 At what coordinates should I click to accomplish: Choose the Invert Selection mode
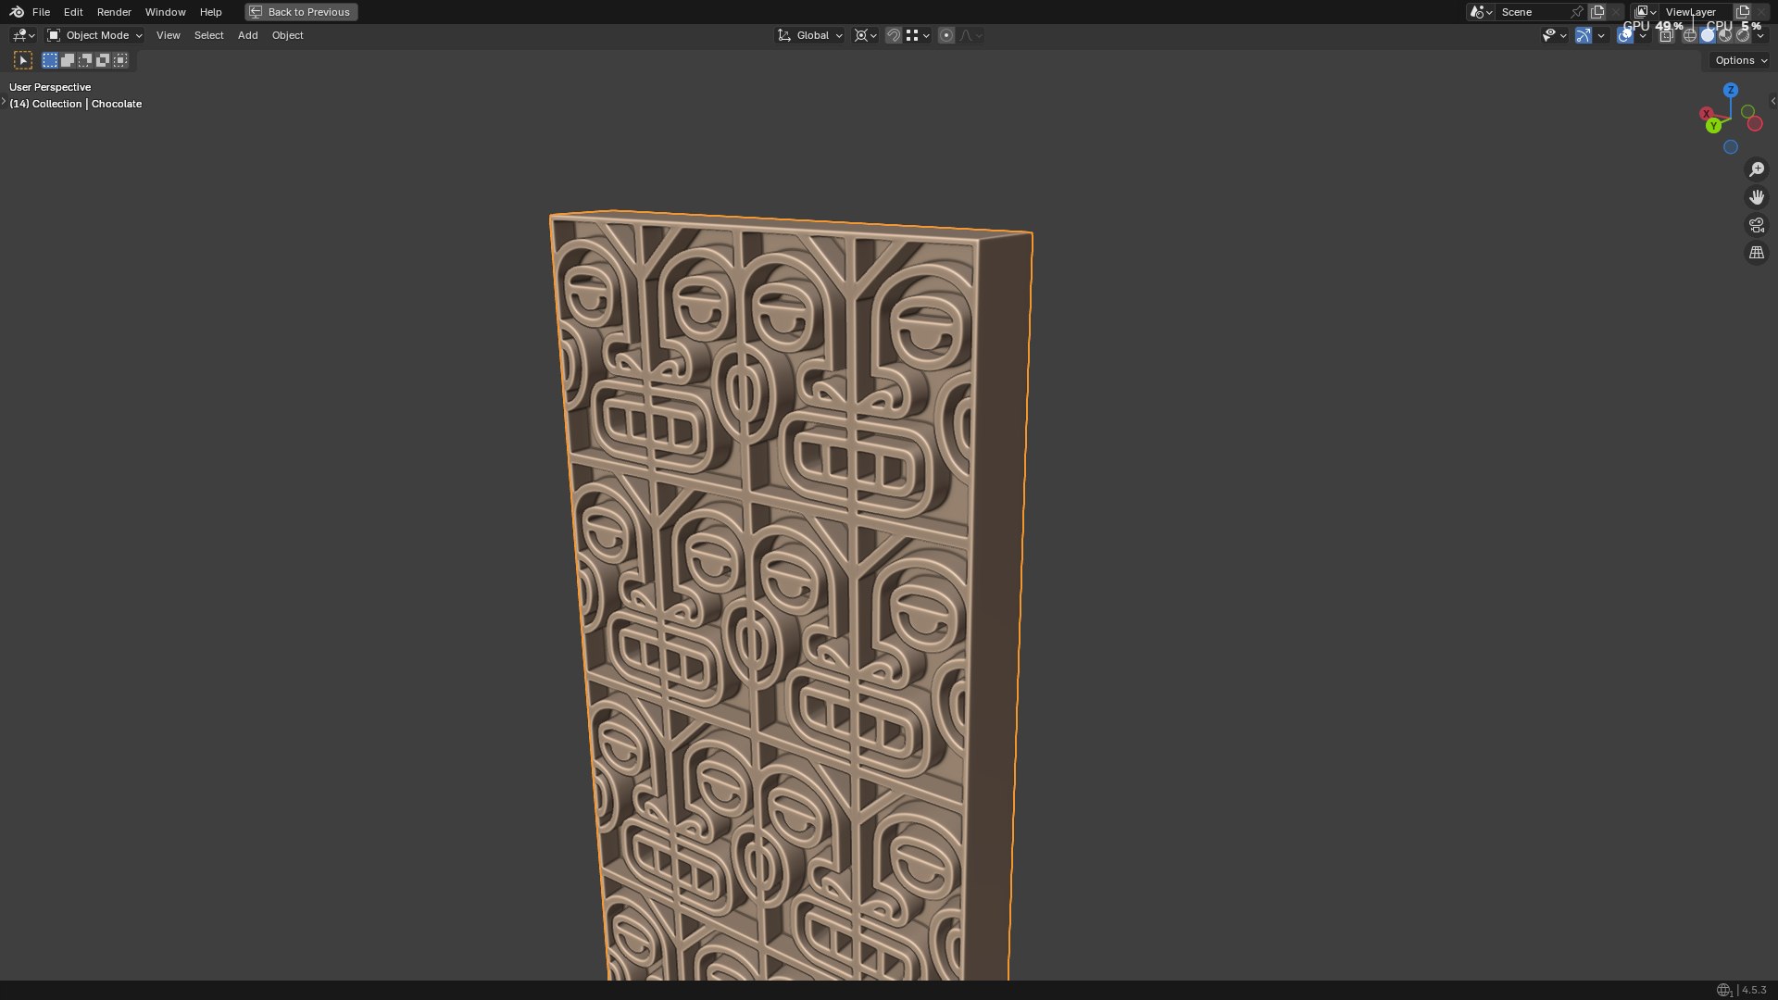(x=103, y=60)
